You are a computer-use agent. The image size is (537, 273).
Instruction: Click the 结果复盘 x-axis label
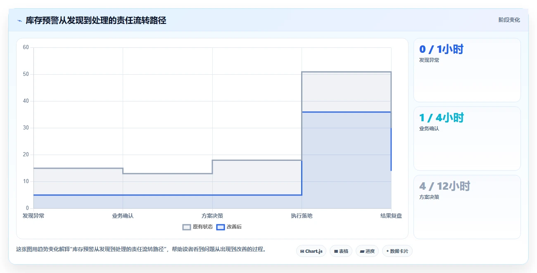click(x=391, y=216)
